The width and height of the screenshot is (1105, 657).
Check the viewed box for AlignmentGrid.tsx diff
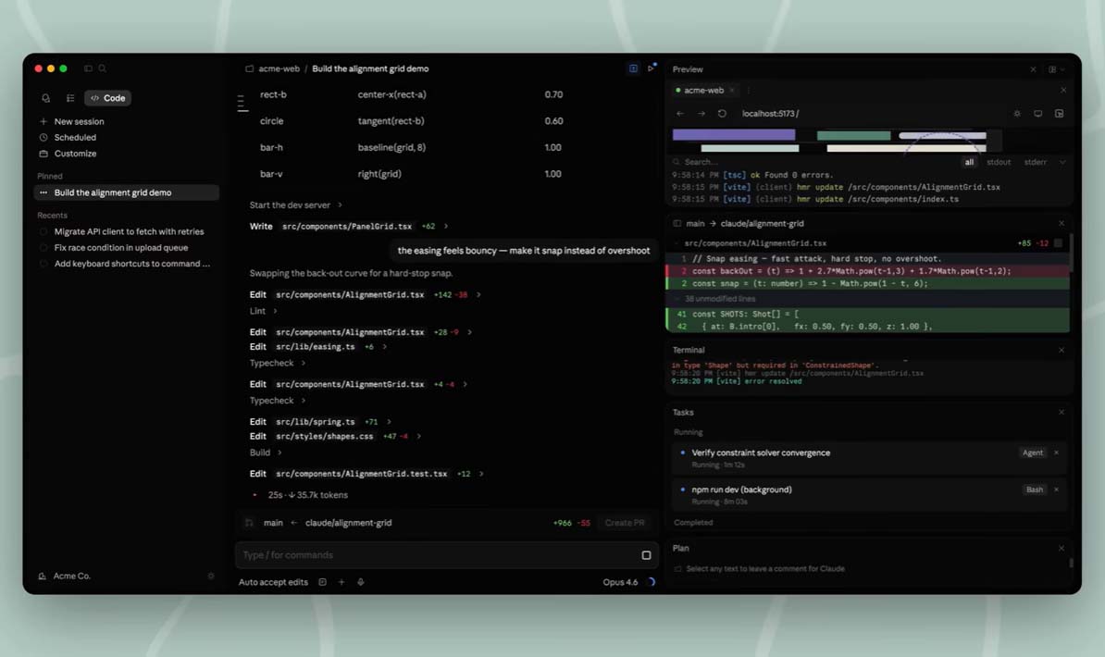(x=1058, y=243)
